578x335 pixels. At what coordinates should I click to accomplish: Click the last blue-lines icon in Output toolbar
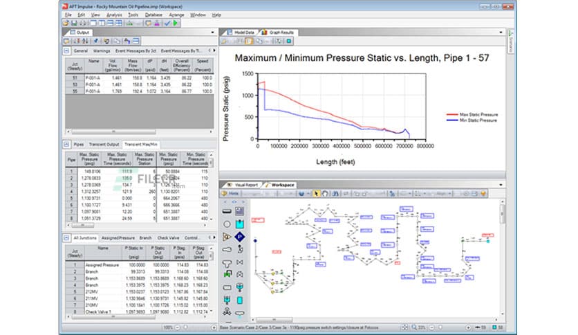pos(136,41)
